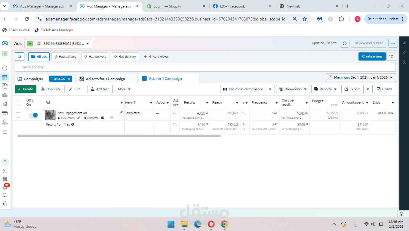Open the three-dot menu on New Engagement Ad row
409x231 pixels.
pyautogui.click(x=111, y=118)
